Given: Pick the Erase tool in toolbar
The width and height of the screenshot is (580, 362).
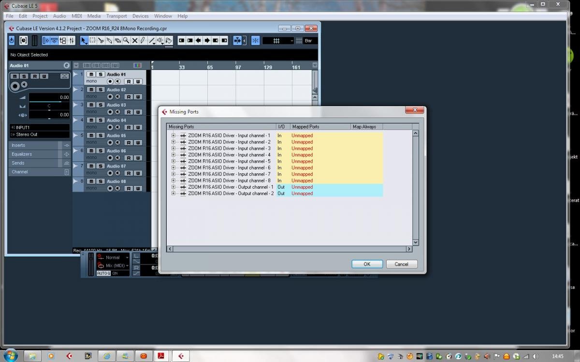Looking at the screenshot, I should [117, 41].
